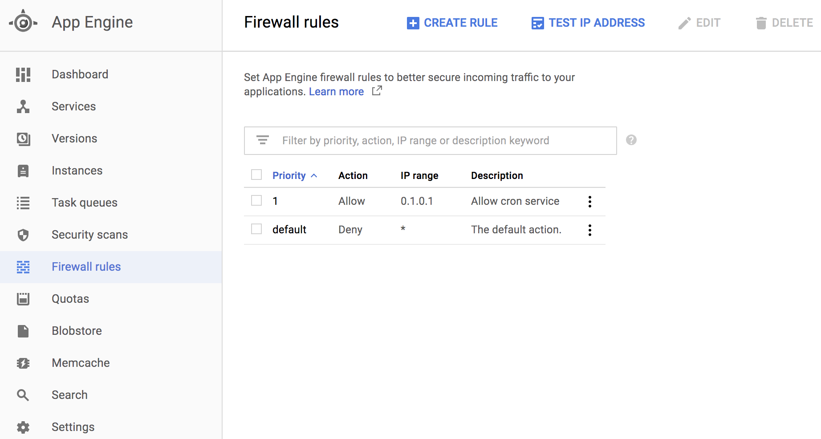Image resolution: width=821 pixels, height=439 pixels.
Task: Click the Security scans shield icon
Action: [23, 235]
